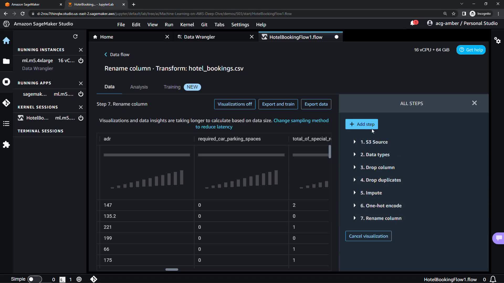The height and width of the screenshot is (283, 504).
Task: Turn off visualizations
Action: (235, 104)
